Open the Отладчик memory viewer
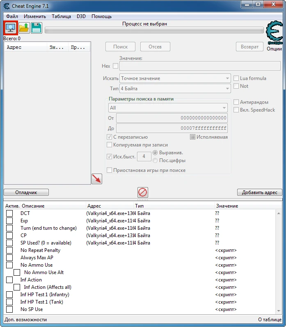Screen dimensions: 286x327 point(26,192)
